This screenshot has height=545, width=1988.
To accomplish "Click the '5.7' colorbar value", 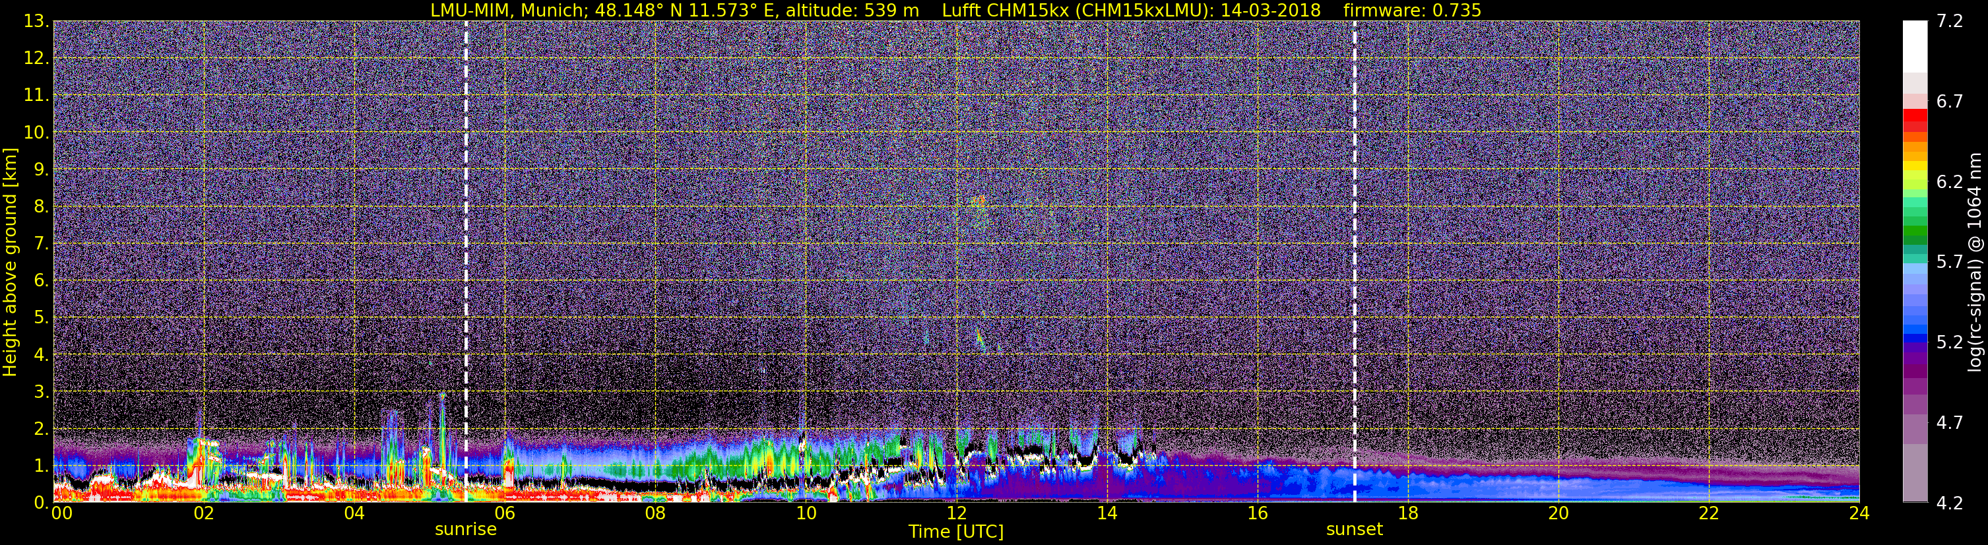I will pyautogui.click(x=1950, y=263).
